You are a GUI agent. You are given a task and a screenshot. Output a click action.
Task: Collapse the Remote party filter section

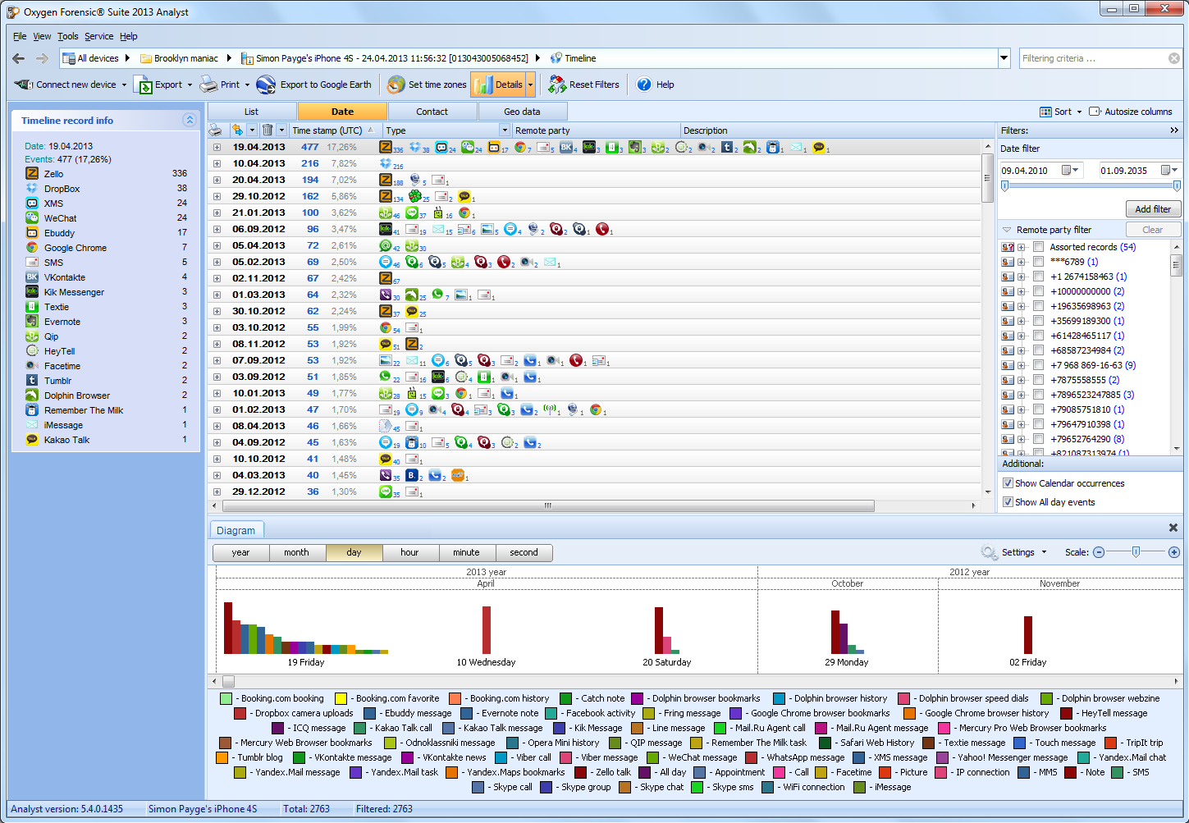pyautogui.click(x=1007, y=230)
